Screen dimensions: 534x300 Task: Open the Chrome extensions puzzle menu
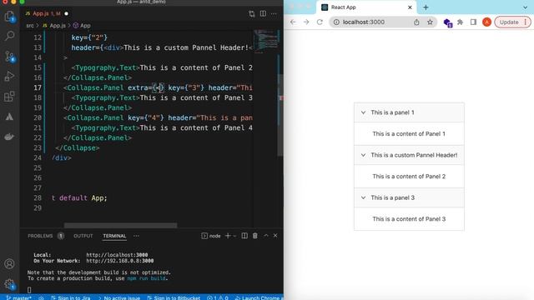(460, 22)
